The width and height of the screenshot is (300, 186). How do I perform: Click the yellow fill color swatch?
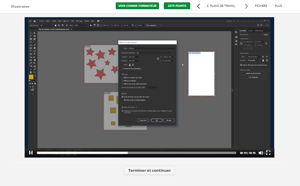31,77
